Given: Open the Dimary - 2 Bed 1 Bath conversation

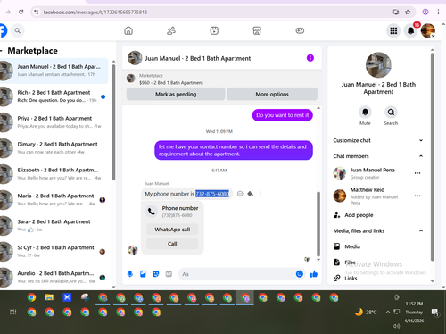Looking at the screenshot, I should (54, 148).
